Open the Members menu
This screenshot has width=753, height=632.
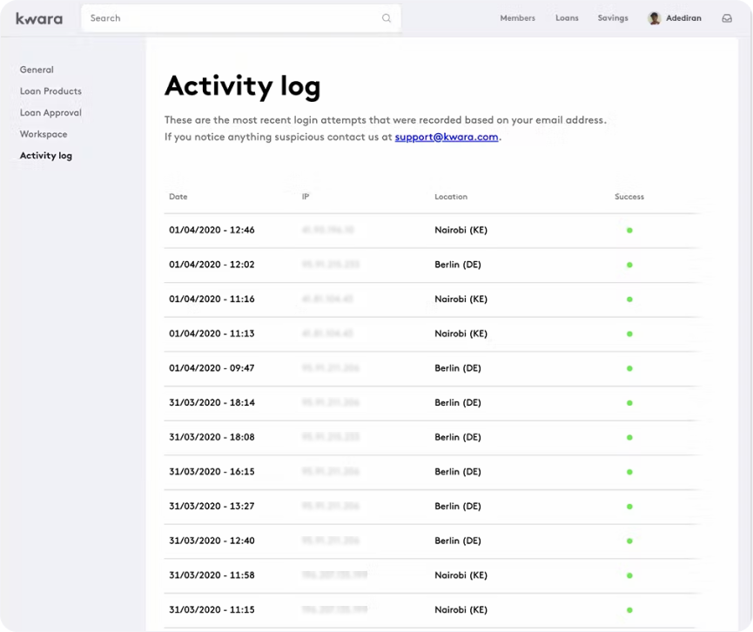[x=517, y=17]
